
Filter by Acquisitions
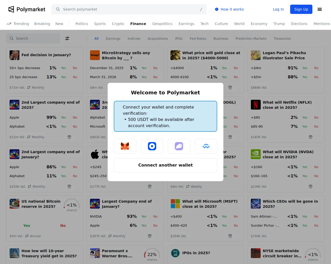click(158, 38)
